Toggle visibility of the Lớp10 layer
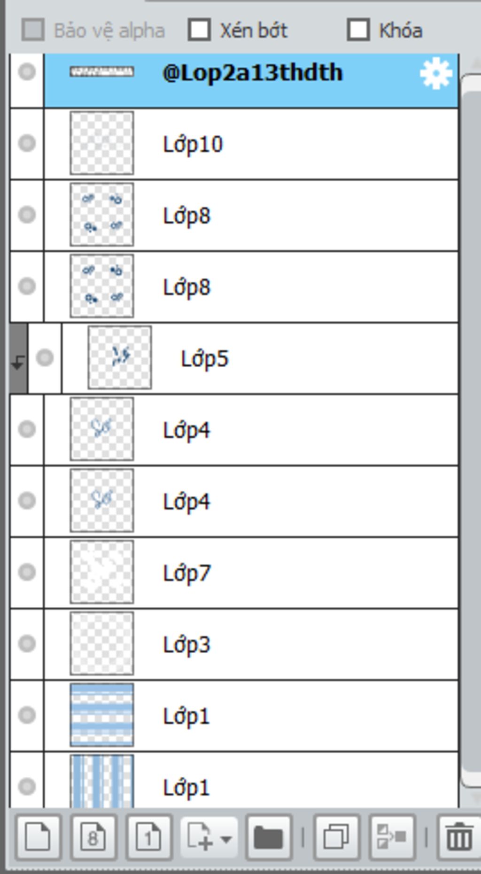Viewport: 481px width, 874px height. pos(27,143)
